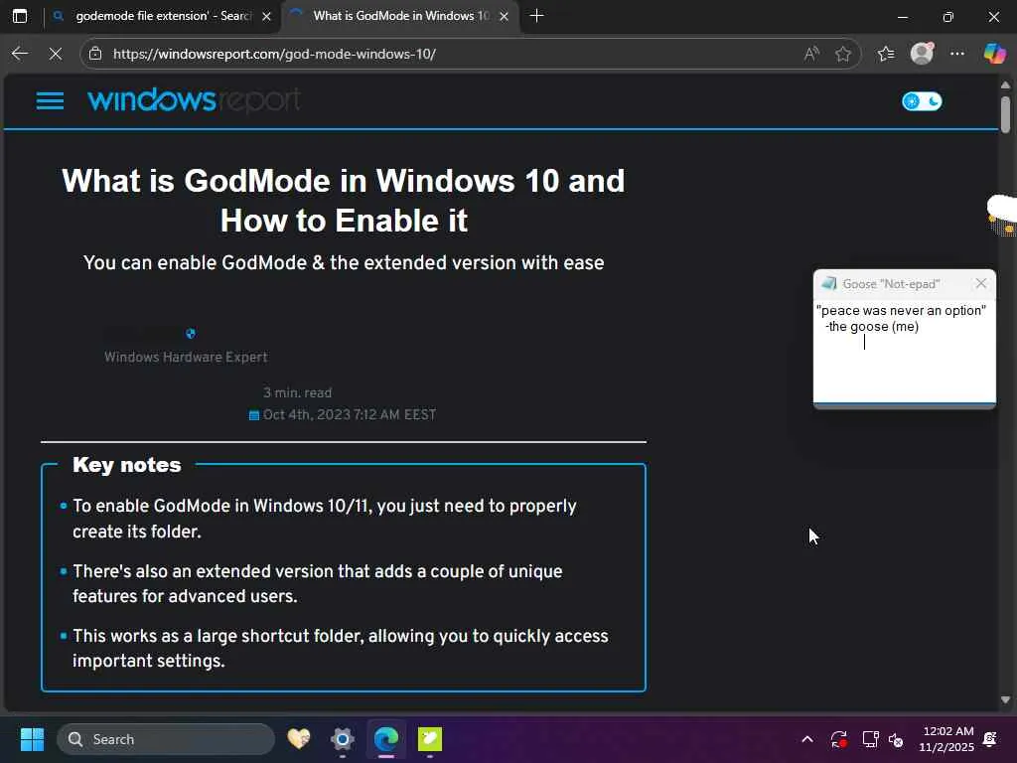View site information lock icon
This screenshot has width=1017, height=763.
tap(95, 54)
